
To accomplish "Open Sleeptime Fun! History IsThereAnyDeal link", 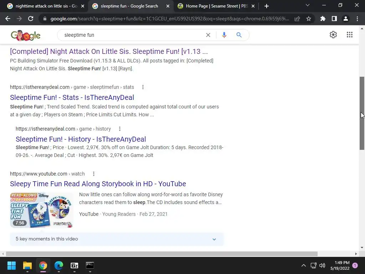I will [81, 139].
